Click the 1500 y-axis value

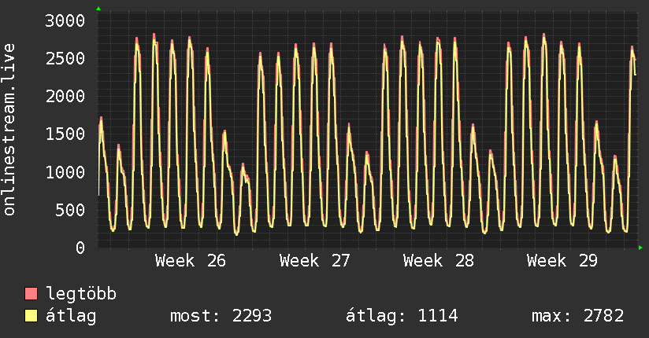coord(65,134)
